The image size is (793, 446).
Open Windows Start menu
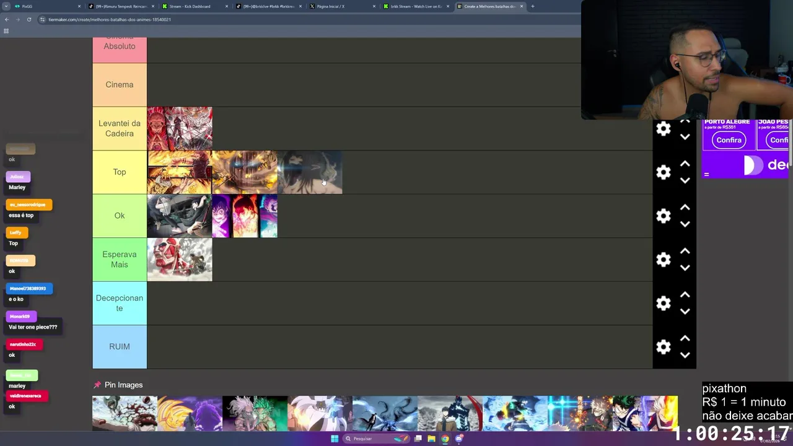[x=335, y=439]
